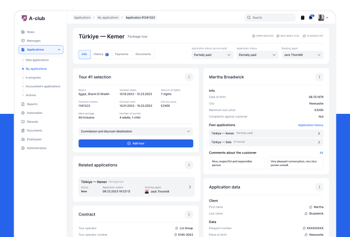Image resolution: width=350 pixels, height=237 pixels.
Task: Go to Applications breadcrumb
Action: (x=82, y=18)
